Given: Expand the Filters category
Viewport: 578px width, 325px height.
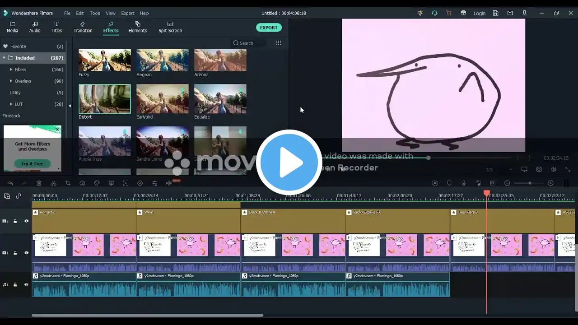Looking at the screenshot, I should (x=11, y=70).
